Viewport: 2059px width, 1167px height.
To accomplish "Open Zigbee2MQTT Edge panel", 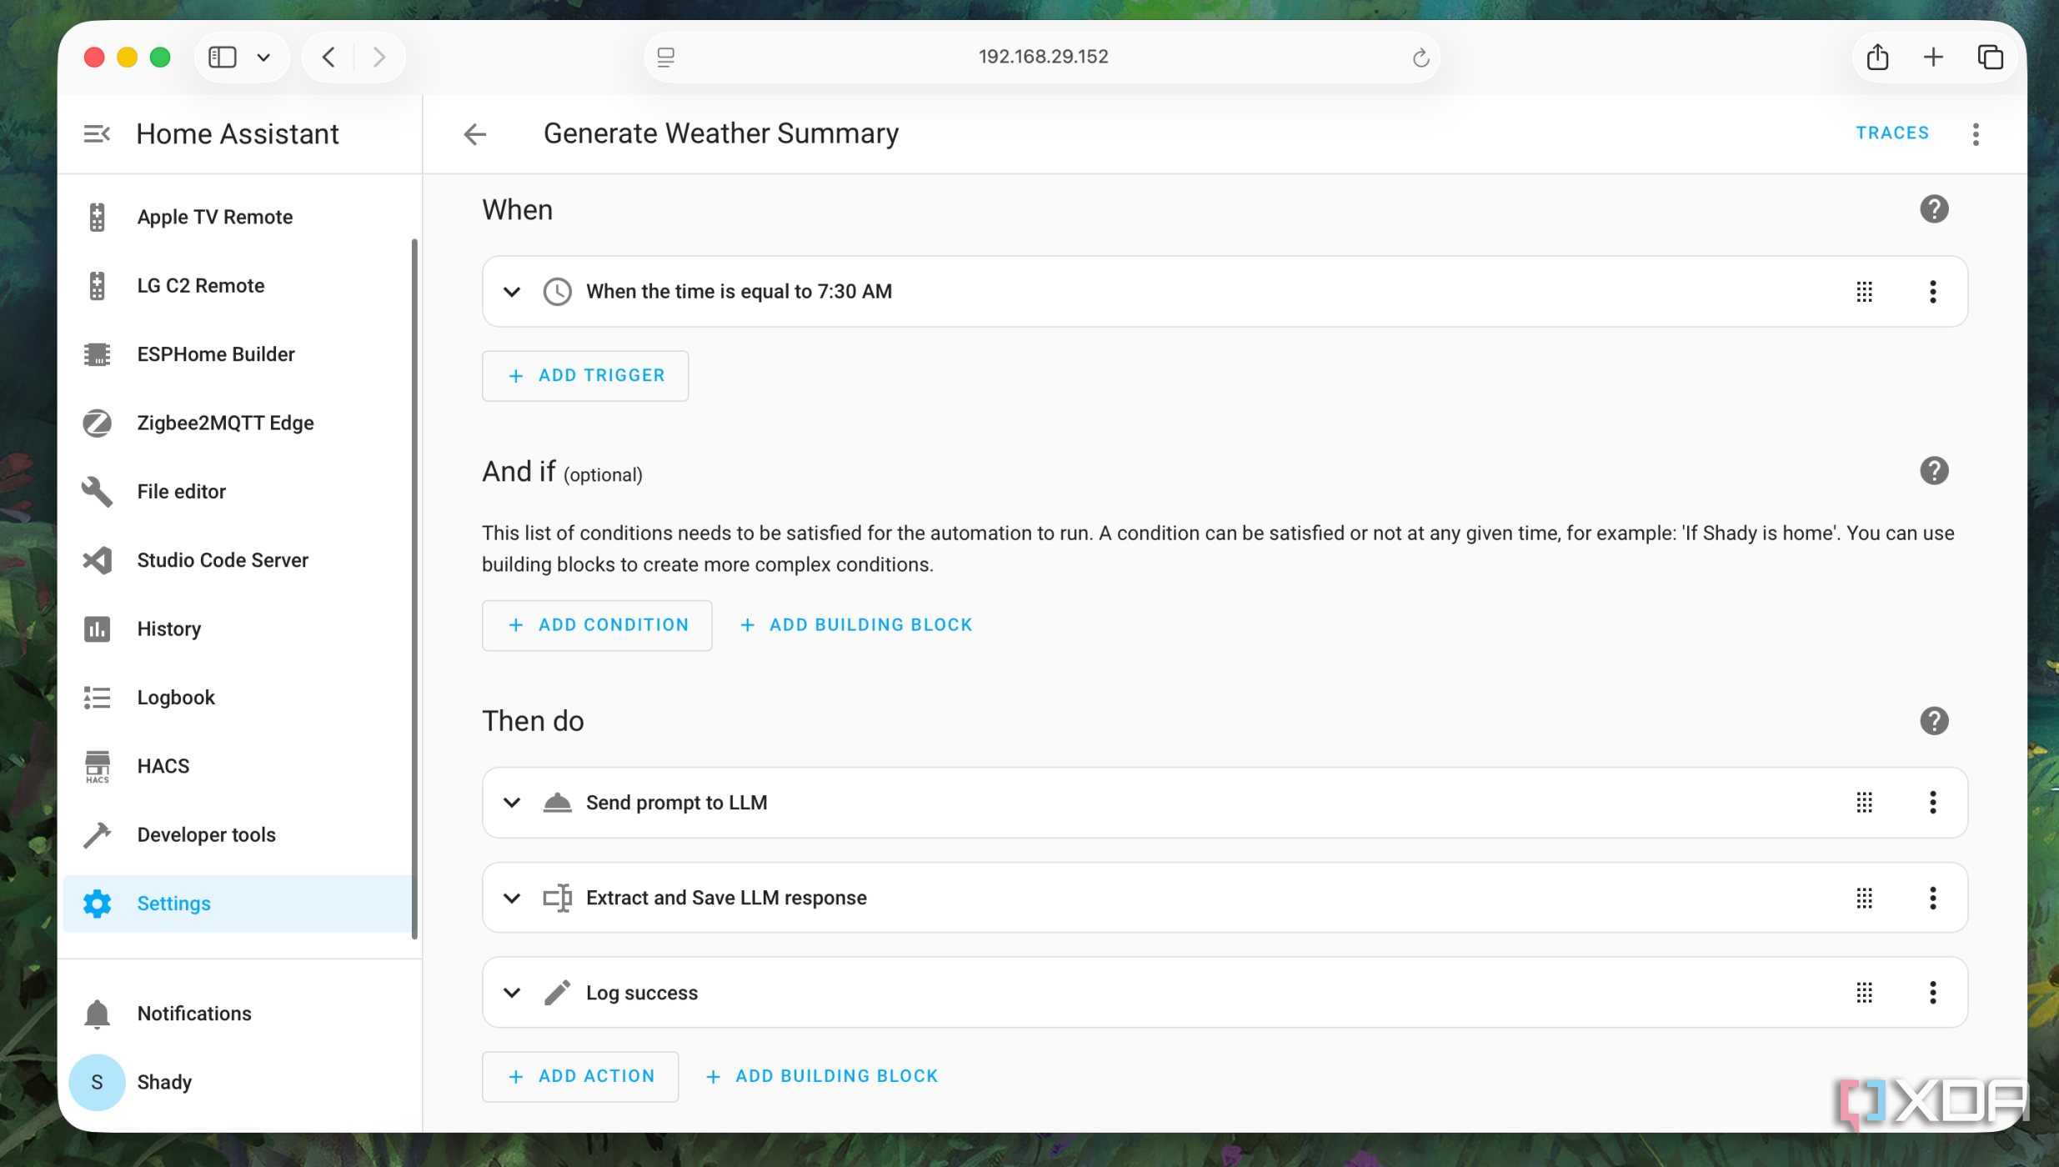I will 238,423.
